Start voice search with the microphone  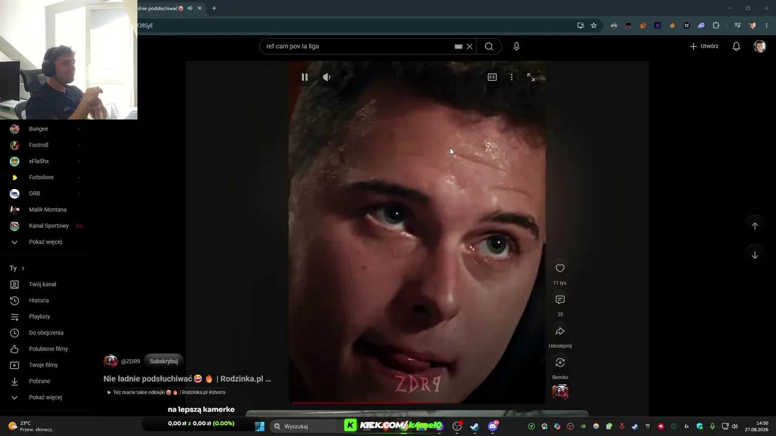pos(517,47)
